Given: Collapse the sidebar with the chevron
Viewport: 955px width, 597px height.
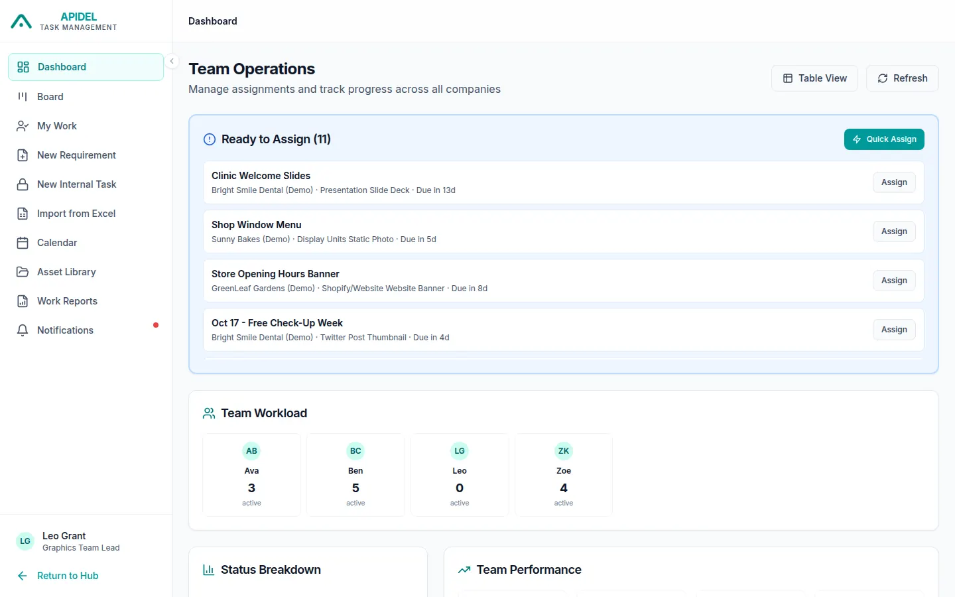Looking at the screenshot, I should 172,61.
